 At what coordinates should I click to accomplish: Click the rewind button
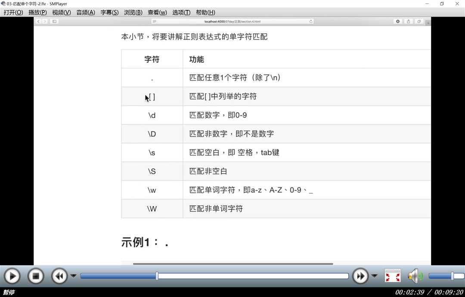(x=59, y=276)
